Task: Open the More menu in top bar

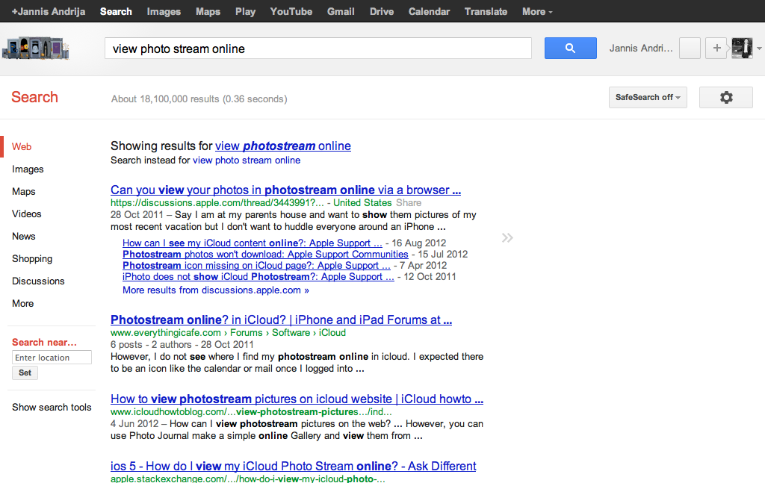Action: point(537,11)
